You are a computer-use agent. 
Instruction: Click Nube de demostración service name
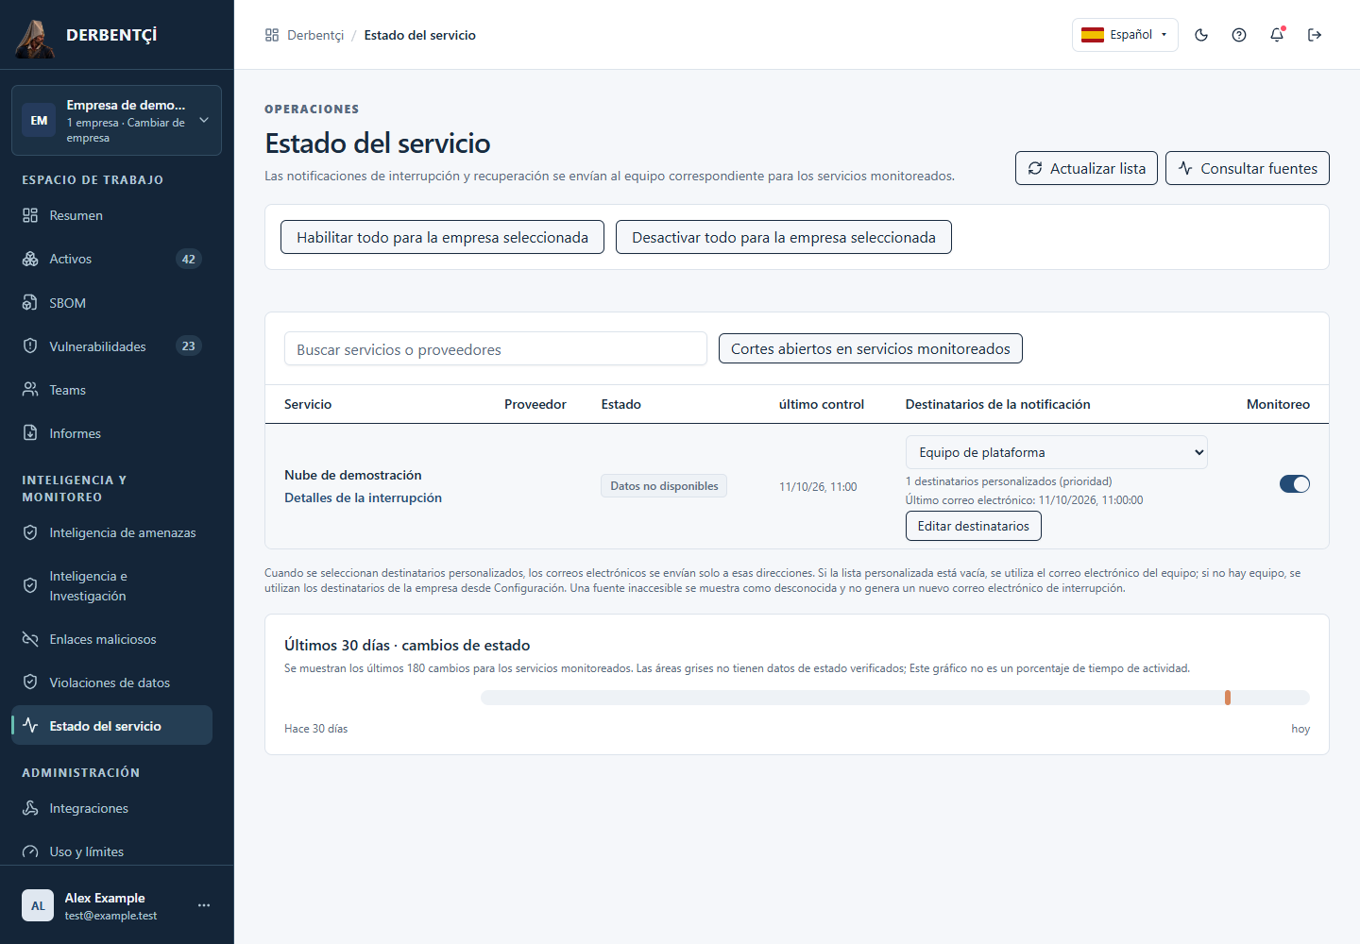[x=353, y=475]
